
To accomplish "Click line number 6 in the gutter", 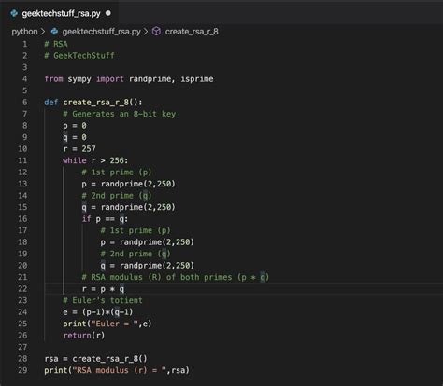I will click(24, 103).
